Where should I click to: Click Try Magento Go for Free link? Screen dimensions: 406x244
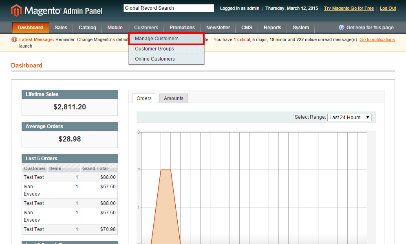(349, 8)
